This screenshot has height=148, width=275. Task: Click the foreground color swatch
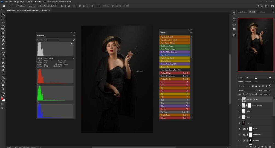click(x=2, y=99)
